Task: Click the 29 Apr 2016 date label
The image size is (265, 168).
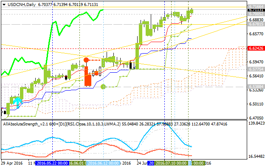Action: (12, 163)
